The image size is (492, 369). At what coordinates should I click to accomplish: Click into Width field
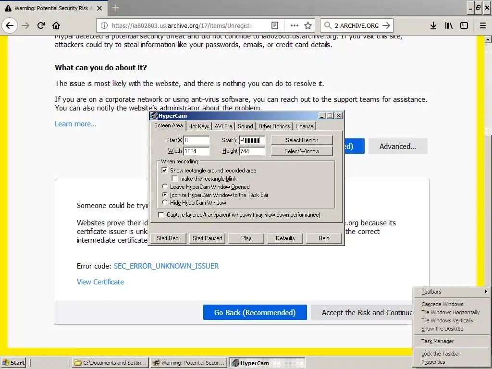coord(197,151)
